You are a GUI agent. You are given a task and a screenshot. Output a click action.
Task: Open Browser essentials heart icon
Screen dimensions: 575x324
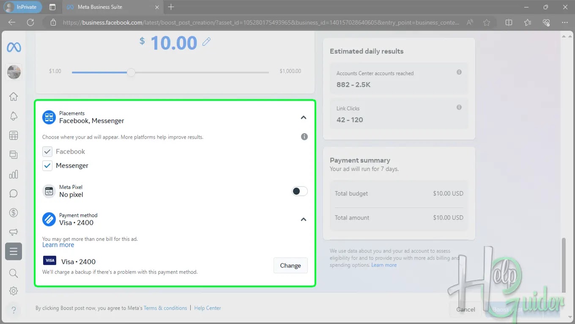pyautogui.click(x=546, y=22)
